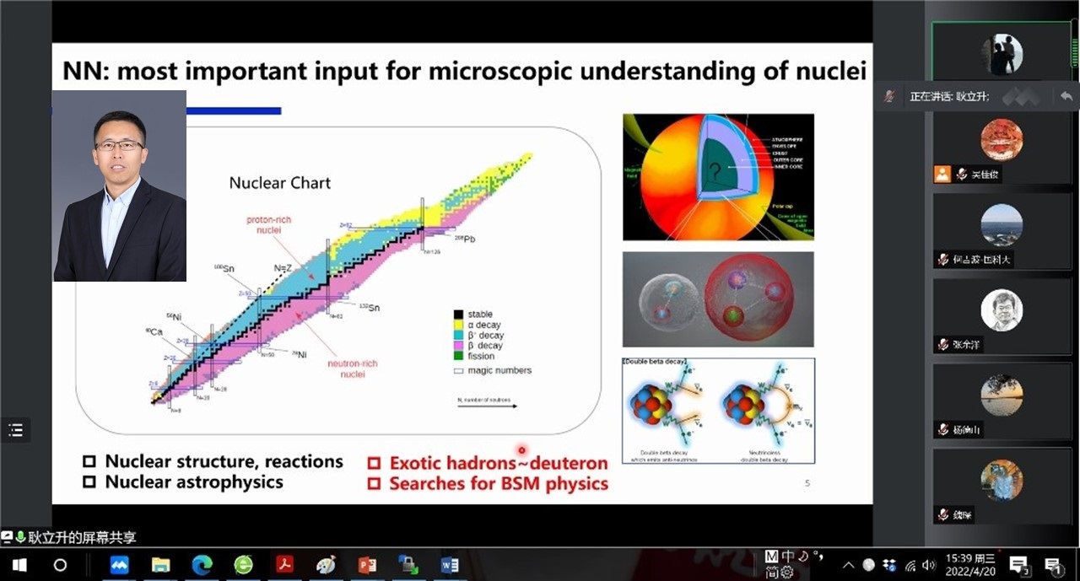1080x581 pixels.
Task: Toggle the mic icon on bottom participant tile
Action: pyautogui.click(x=942, y=514)
